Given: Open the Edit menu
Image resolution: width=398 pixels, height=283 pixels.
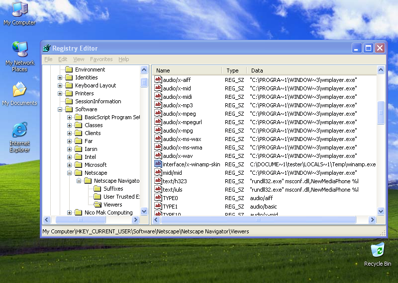Looking at the screenshot, I should (x=63, y=59).
